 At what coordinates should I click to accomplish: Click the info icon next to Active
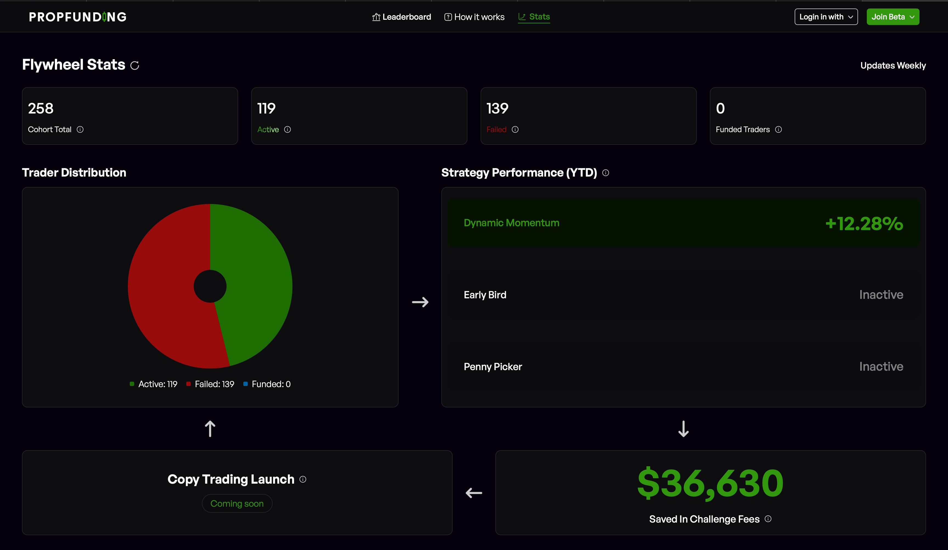(287, 129)
